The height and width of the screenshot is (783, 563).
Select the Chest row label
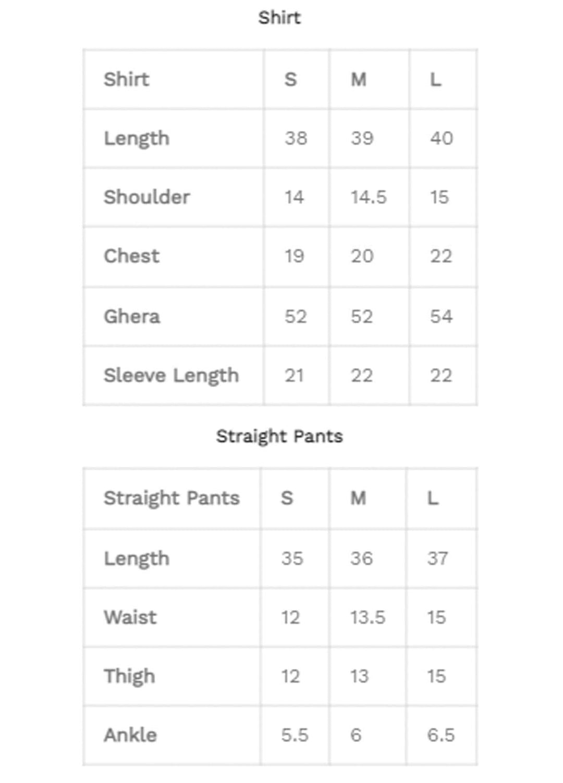click(x=132, y=256)
